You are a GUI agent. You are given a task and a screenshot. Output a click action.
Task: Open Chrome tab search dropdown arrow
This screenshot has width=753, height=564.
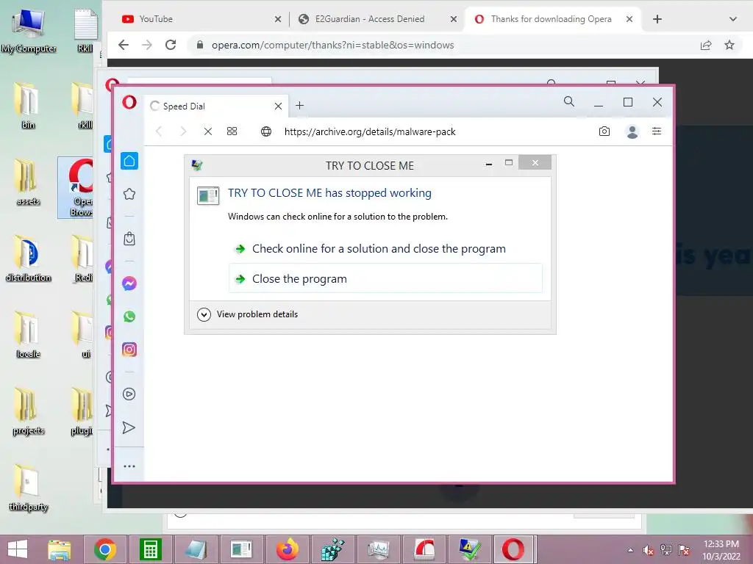[733, 19]
